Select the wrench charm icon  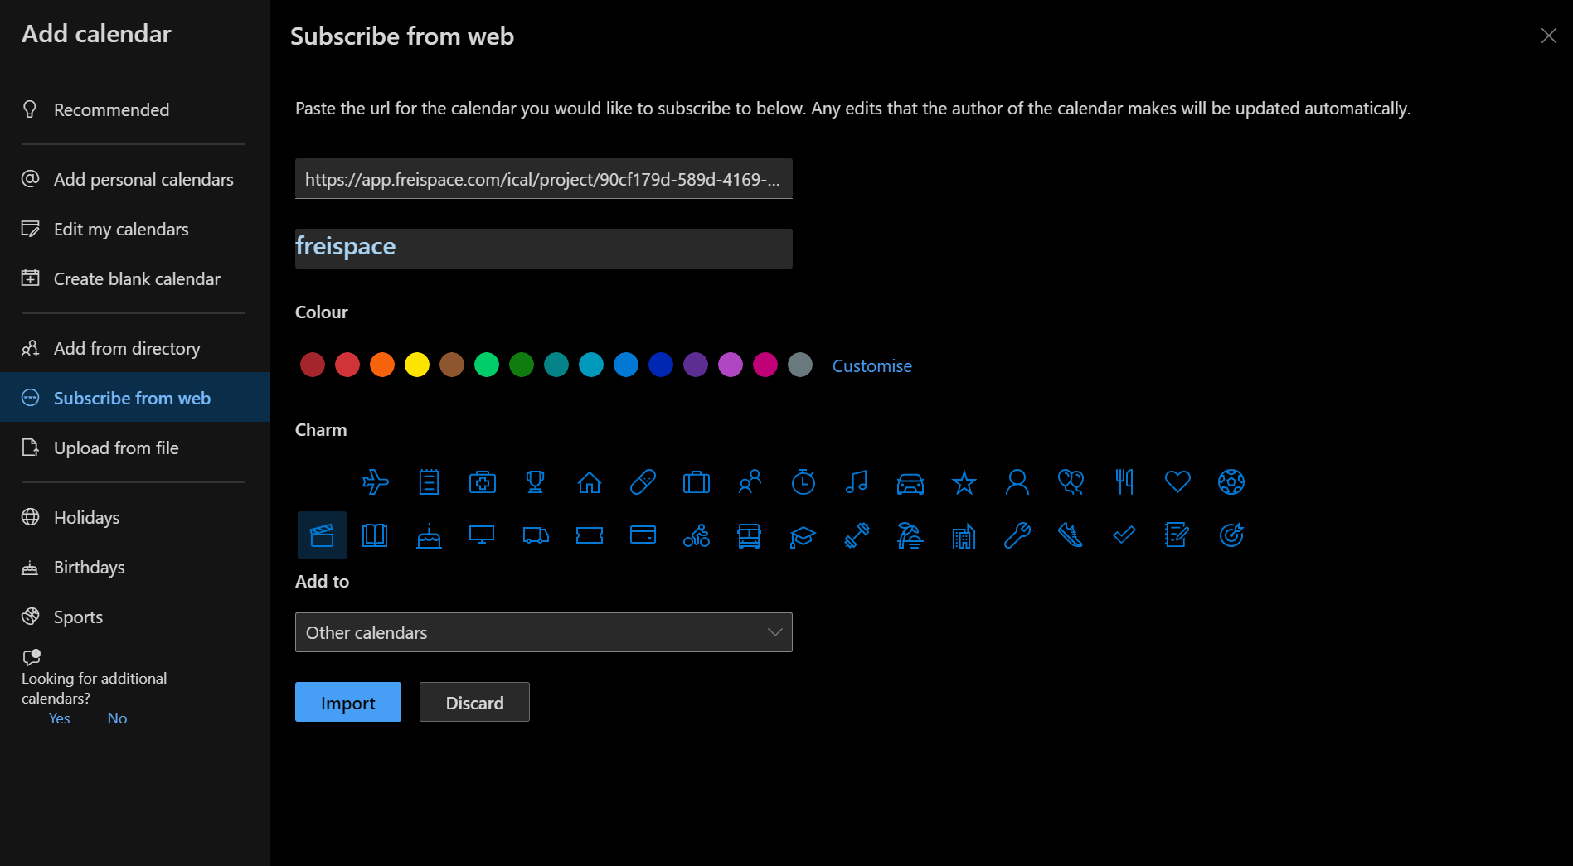tap(1017, 535)
